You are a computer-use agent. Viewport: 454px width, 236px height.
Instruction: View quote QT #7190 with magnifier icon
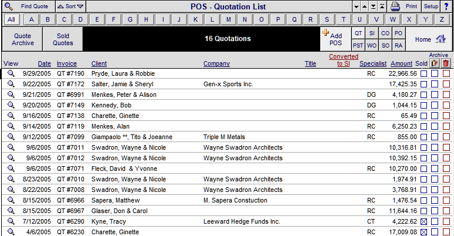coord(11,73)
